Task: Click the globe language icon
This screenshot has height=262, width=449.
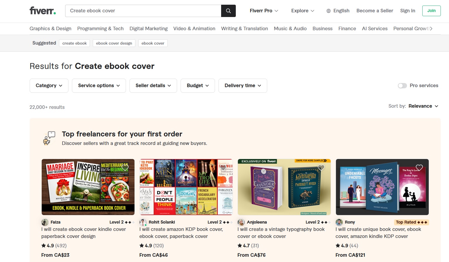Action: click(329, 11)
